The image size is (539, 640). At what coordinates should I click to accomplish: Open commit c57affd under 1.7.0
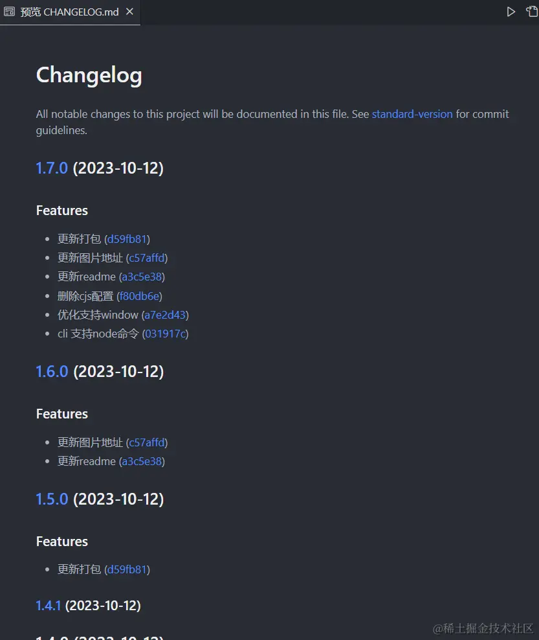(147, 258)
